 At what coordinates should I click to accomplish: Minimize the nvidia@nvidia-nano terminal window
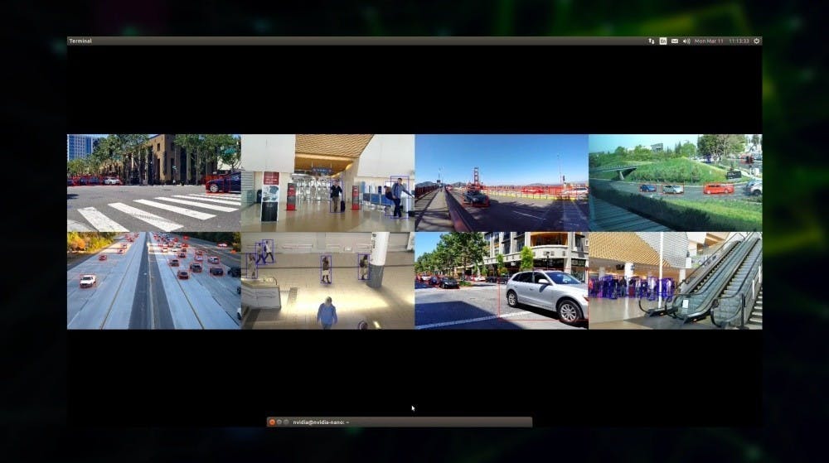click(279, 422)
